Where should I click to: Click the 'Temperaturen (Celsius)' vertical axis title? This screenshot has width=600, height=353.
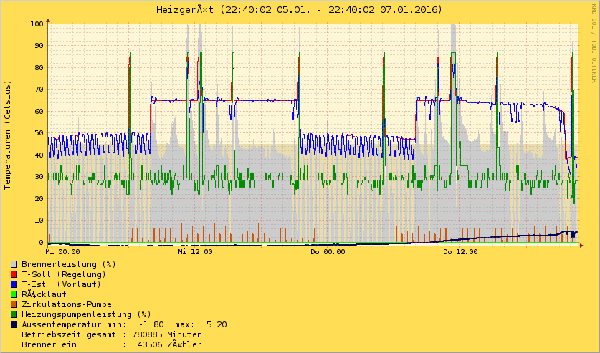7,135
